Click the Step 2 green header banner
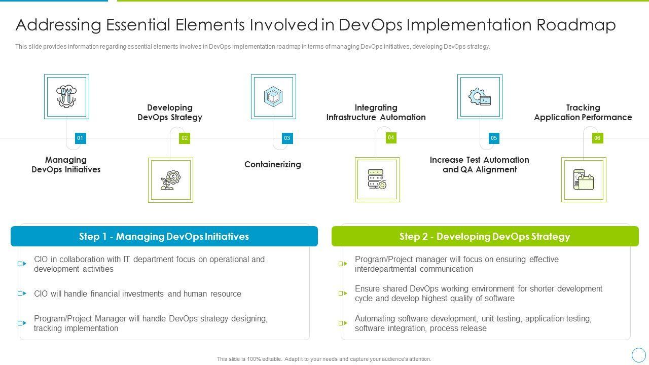Screen dimensions: 649x365 tap(485, 236)
